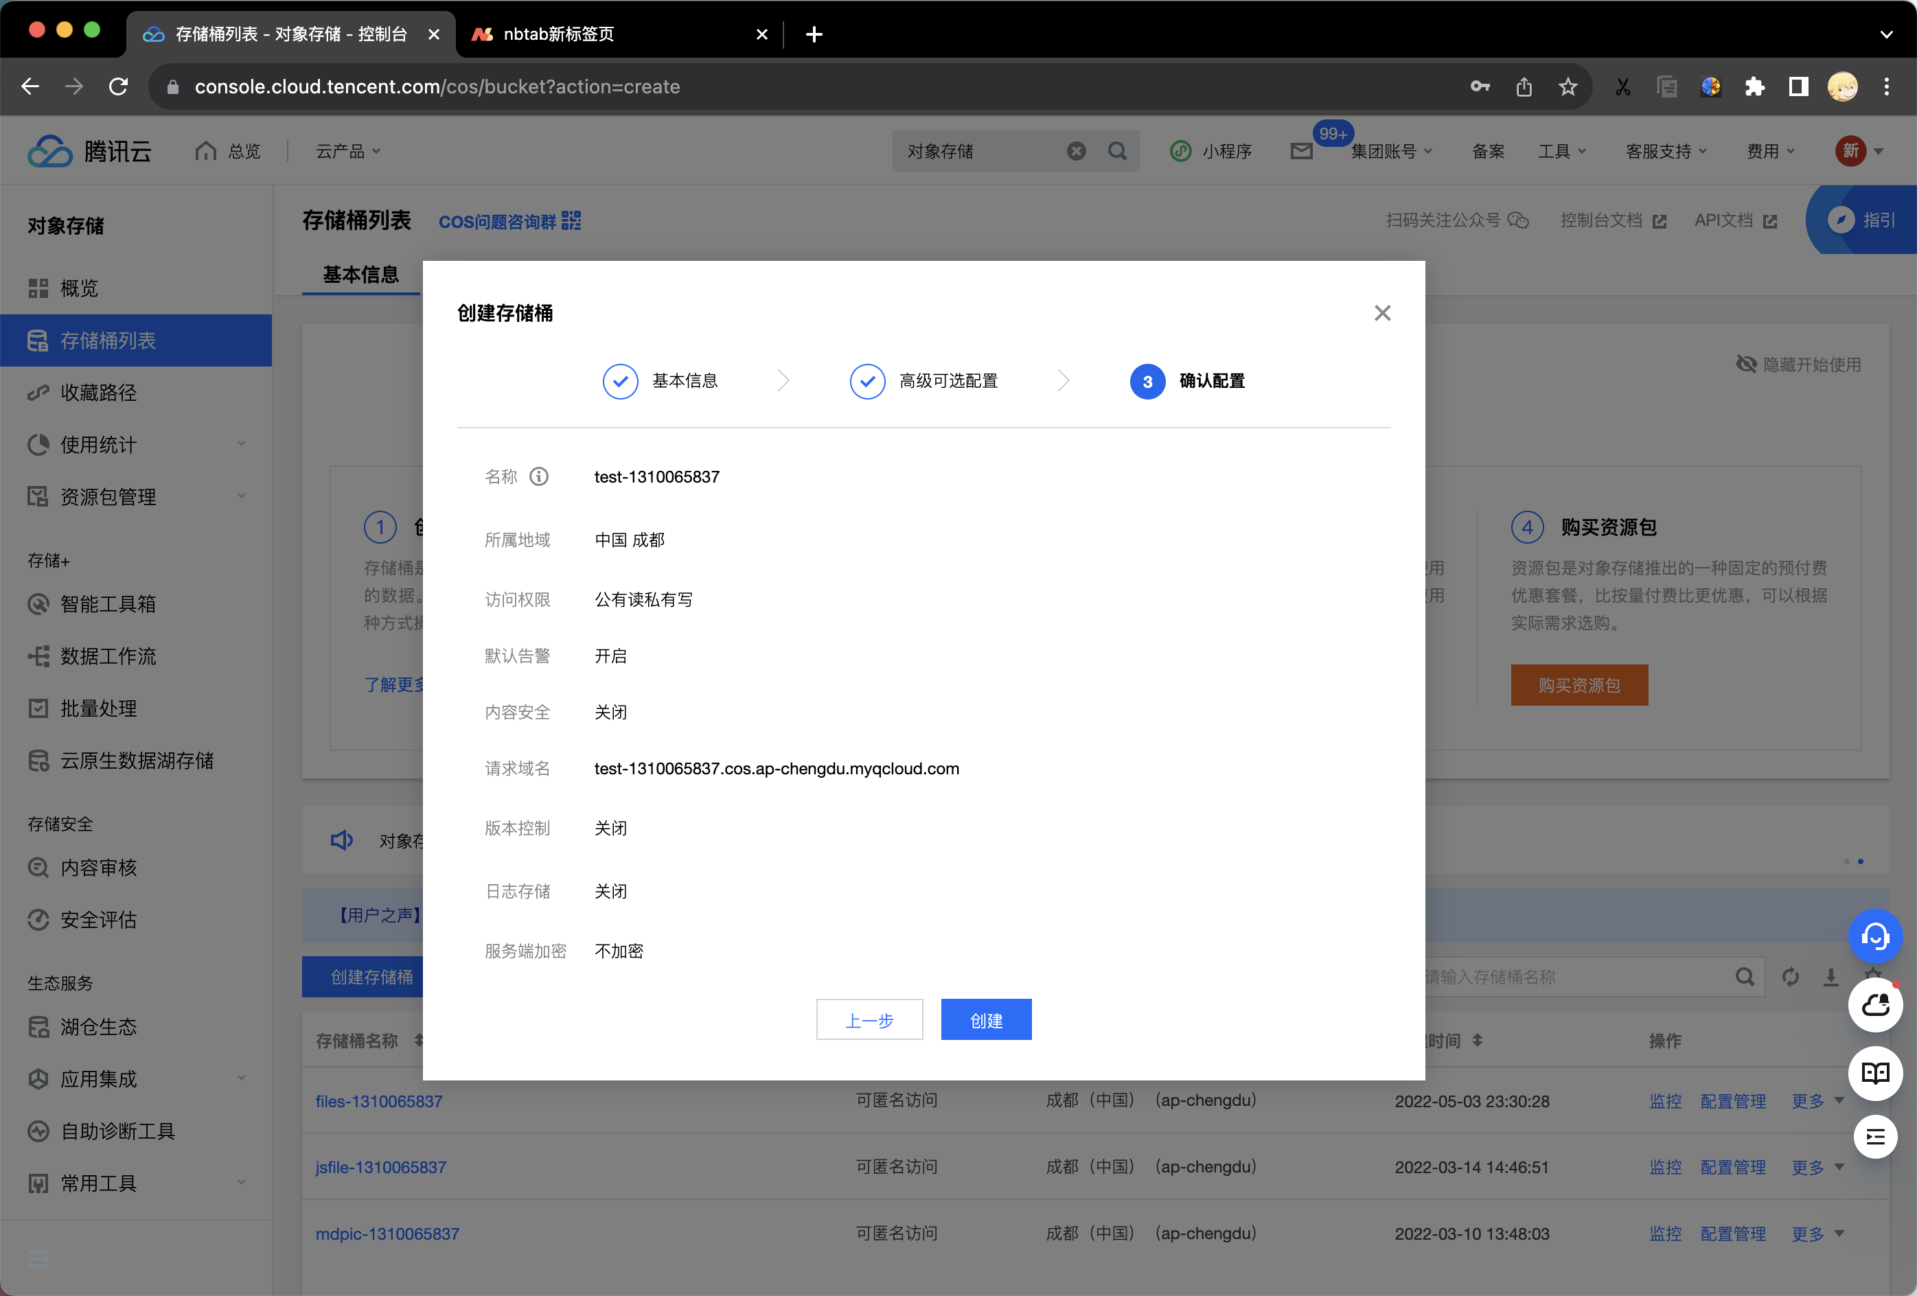Click the bucket search magnifier icon

pos(1744,977)
